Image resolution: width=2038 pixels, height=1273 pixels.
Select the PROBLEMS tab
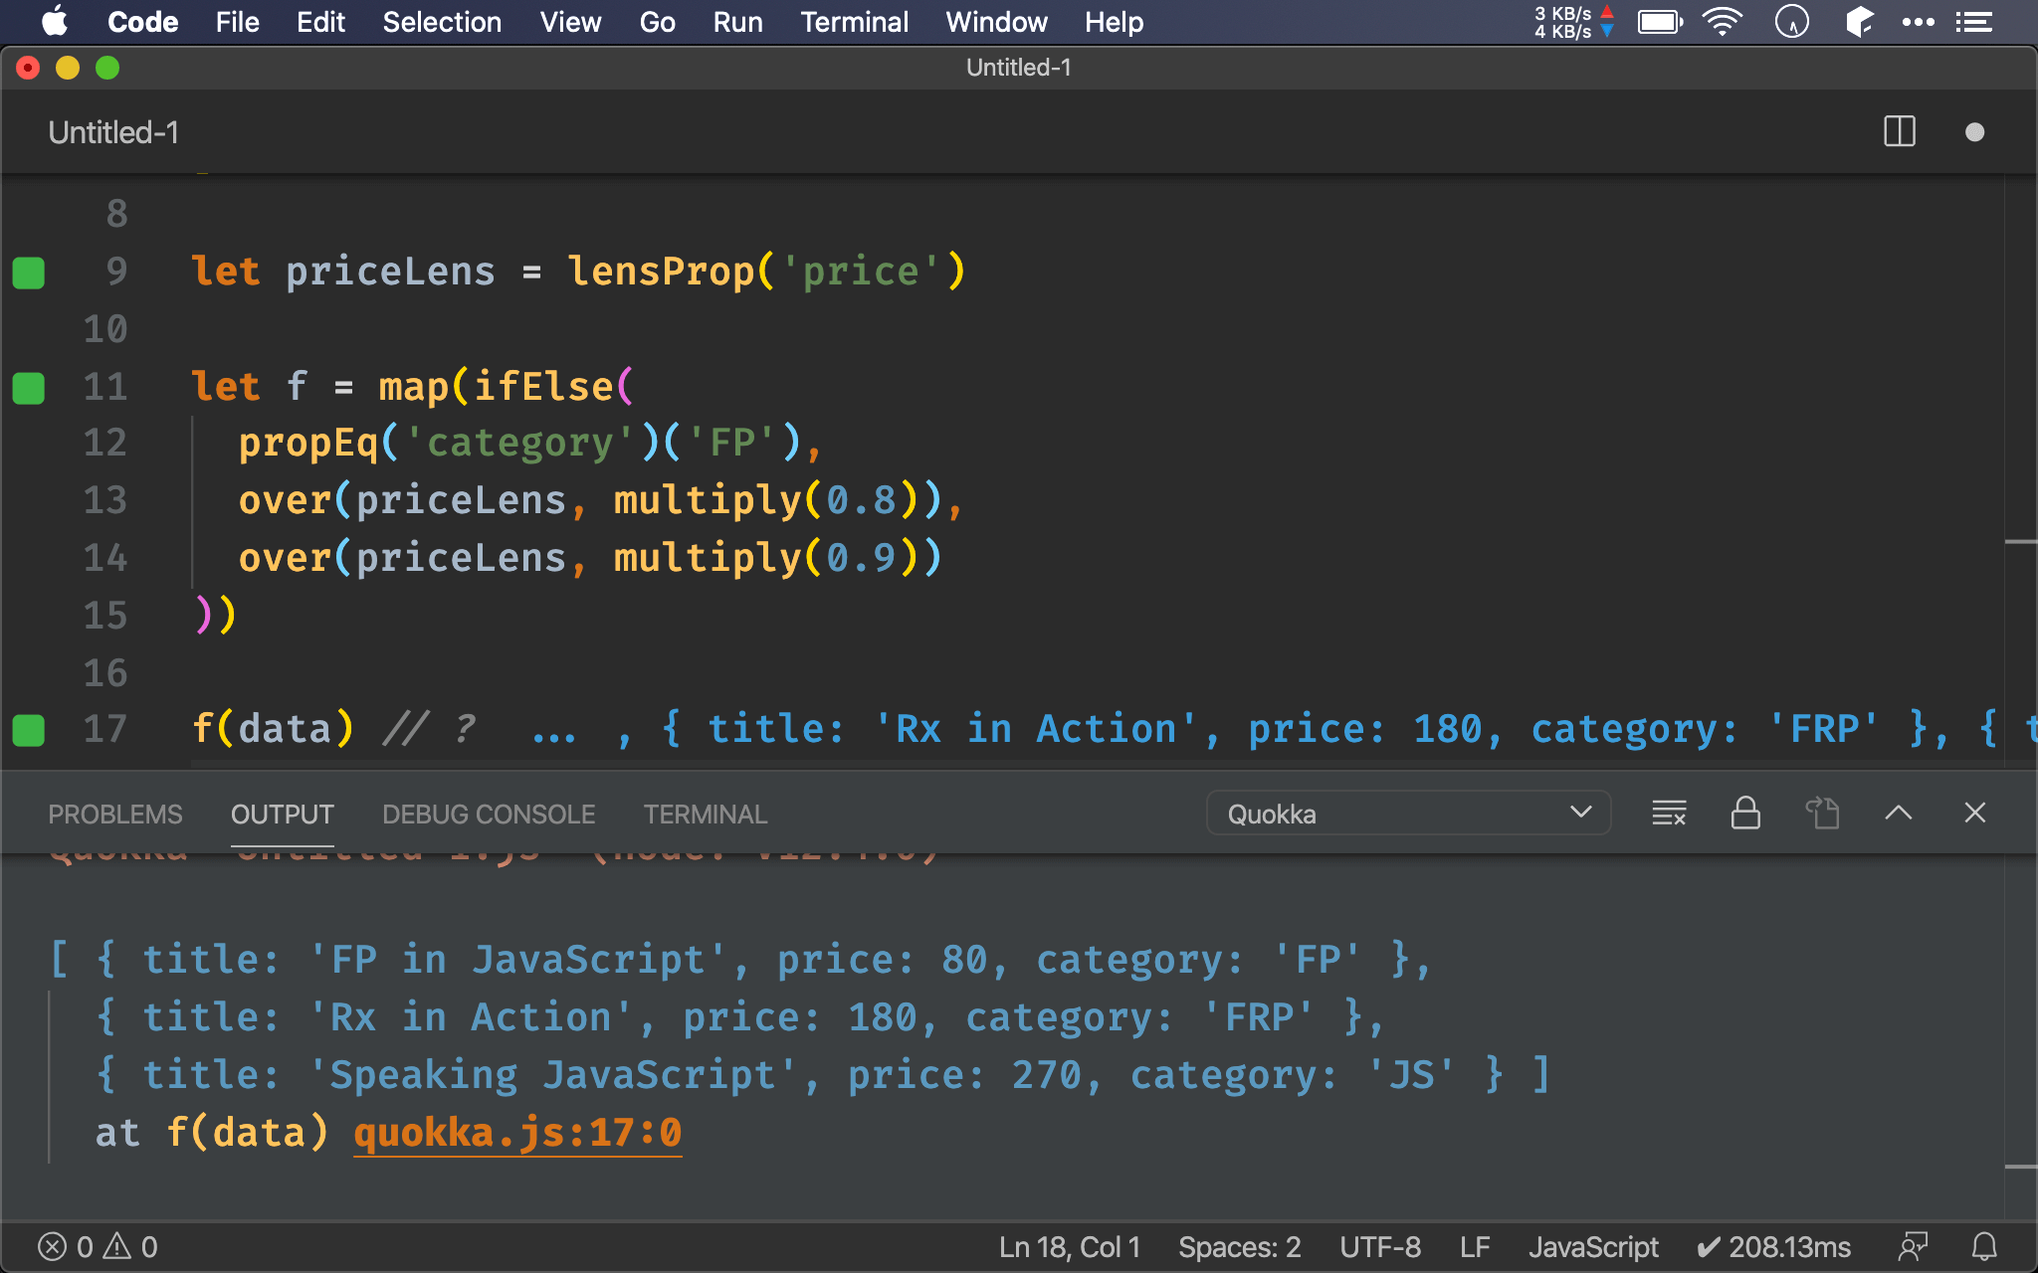pos(114,814)
